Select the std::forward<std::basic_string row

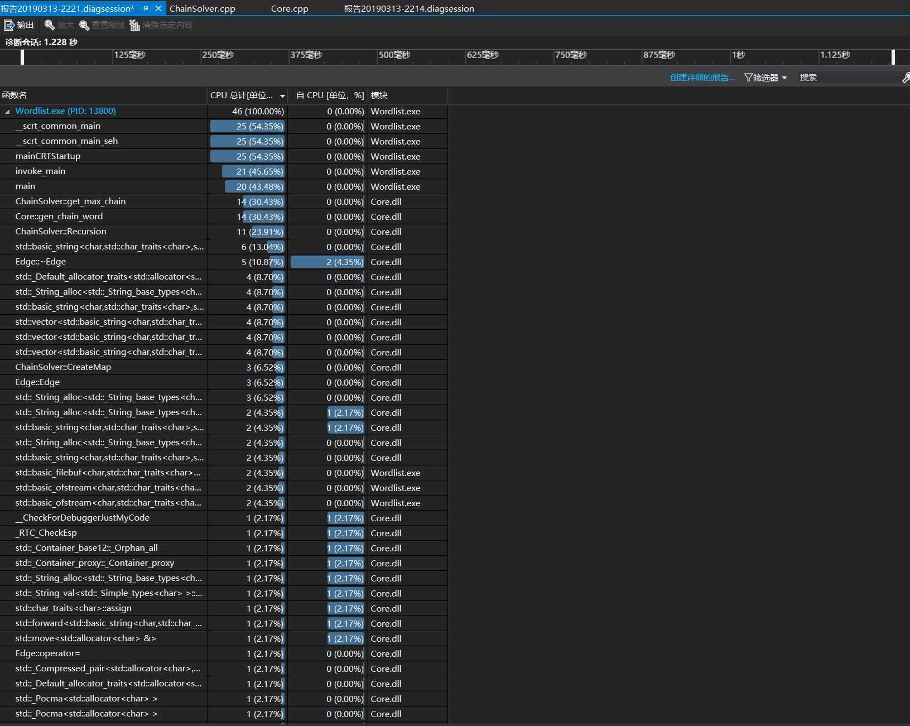tap(223, 623)
